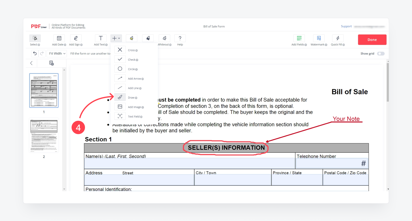Open page 2 thumbnail

44,136
